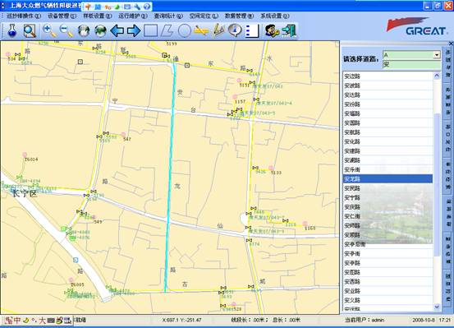Click the wrench icon on floating toolbar
454x328 pixels.
click(137, 7)
